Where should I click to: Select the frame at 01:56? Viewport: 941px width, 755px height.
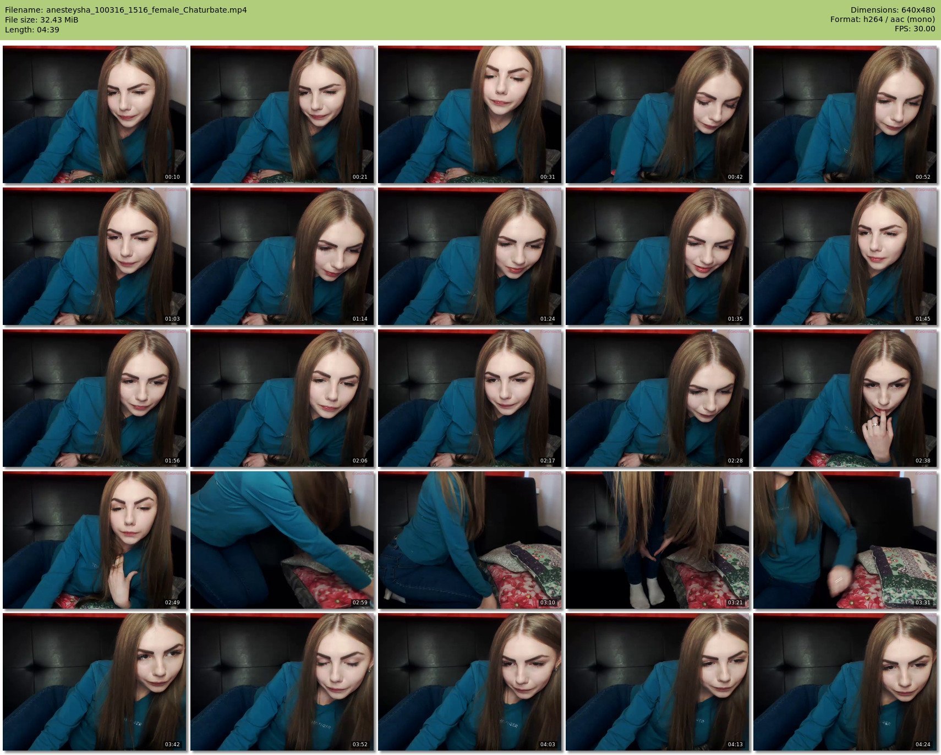pyautogui.click(x=95, y=398)
